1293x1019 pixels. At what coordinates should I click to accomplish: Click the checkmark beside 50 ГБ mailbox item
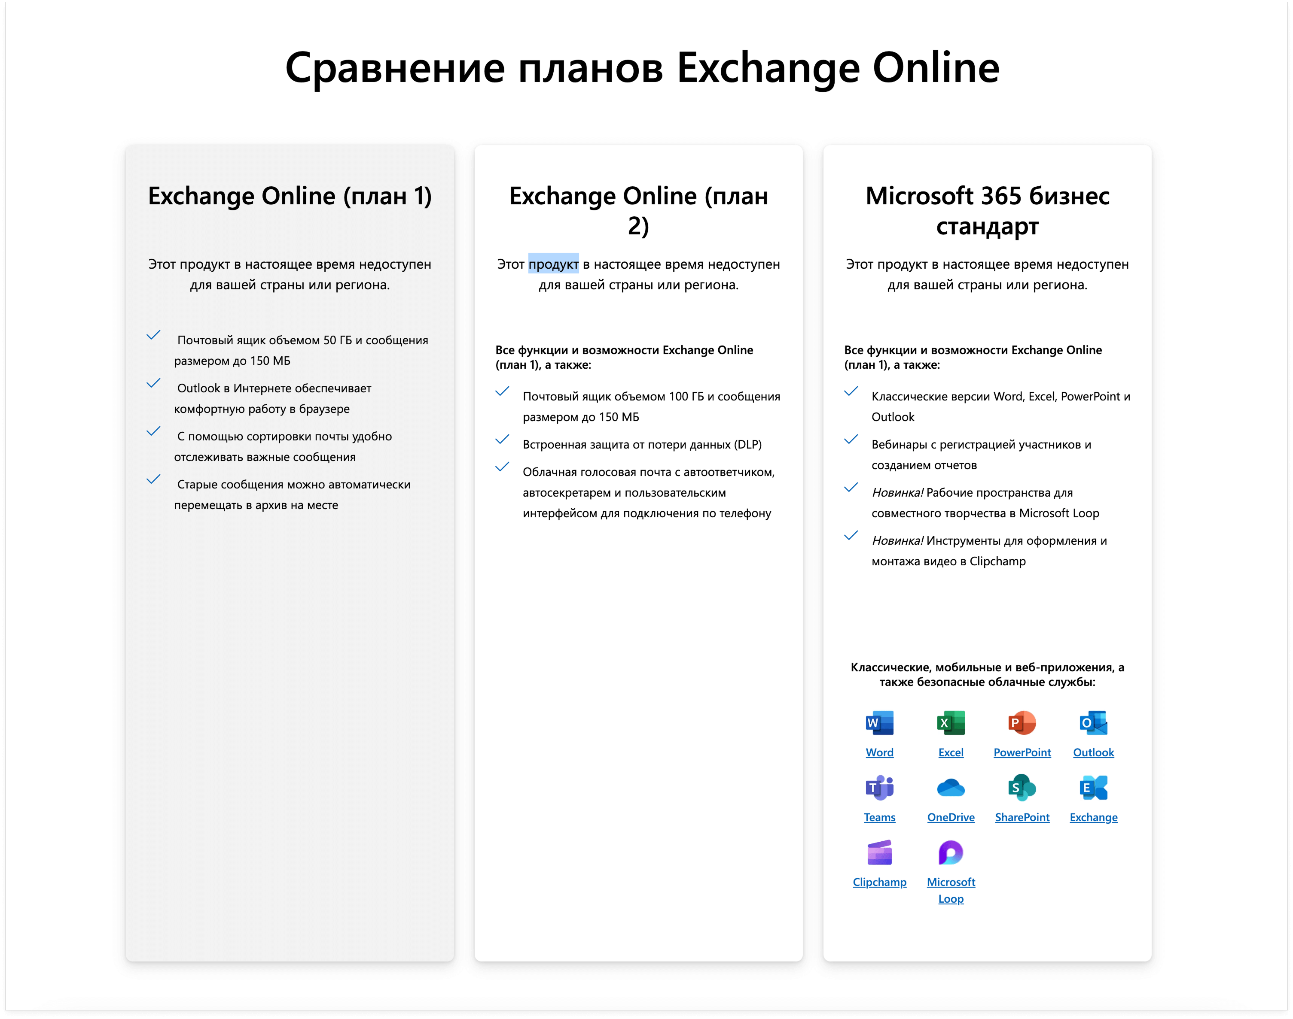153,335
